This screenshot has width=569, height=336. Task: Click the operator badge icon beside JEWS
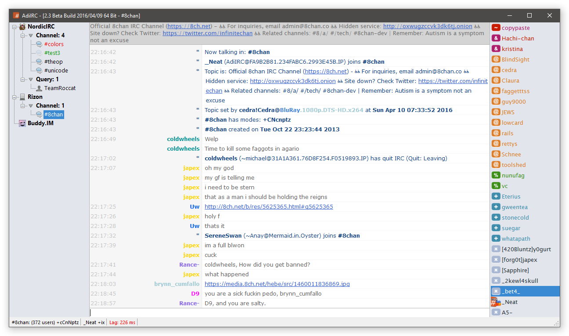[x=496, y=112]
